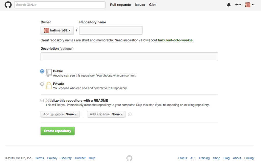
Task: Open the Add a license dropdown
Action: [x=106, y=114]
